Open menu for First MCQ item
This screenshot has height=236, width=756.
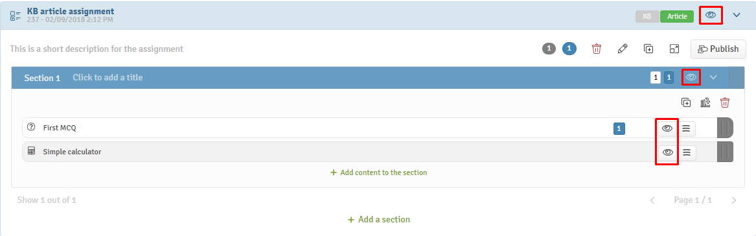point(686,128)
